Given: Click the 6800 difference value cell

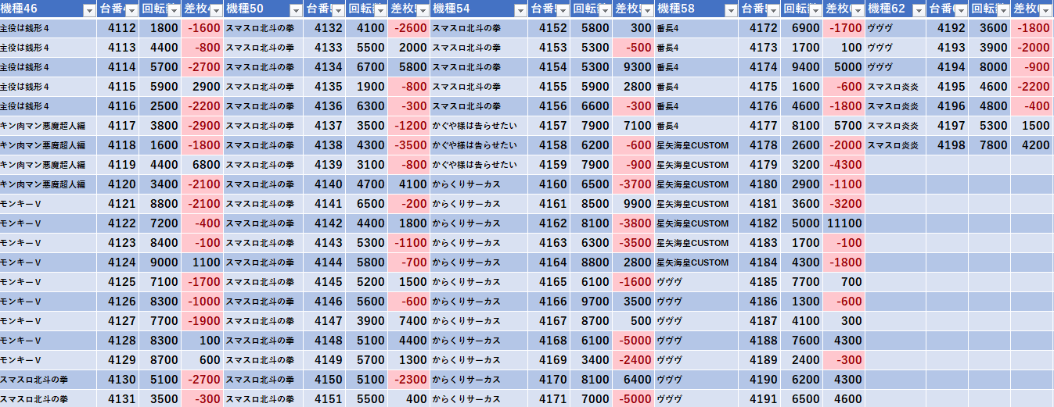Looking at the screenshot, I should point(203,165).
